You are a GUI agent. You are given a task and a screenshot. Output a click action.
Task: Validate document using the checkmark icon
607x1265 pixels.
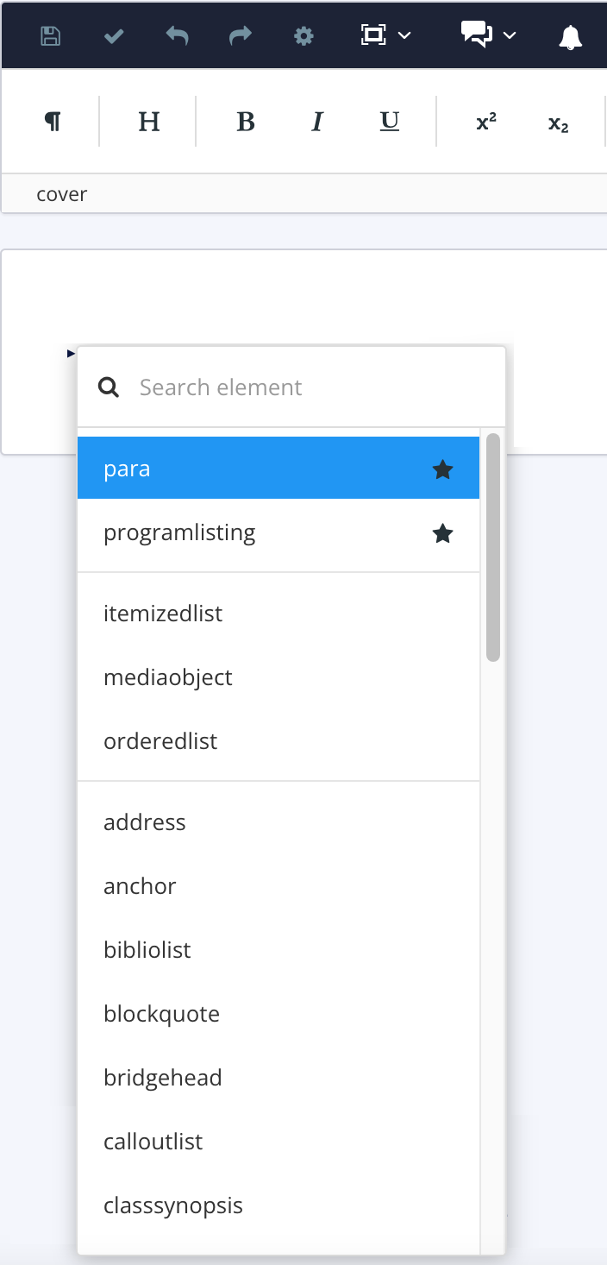[x=112, y=35]
